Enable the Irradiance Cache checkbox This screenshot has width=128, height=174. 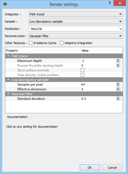click(x=30, y=43)
